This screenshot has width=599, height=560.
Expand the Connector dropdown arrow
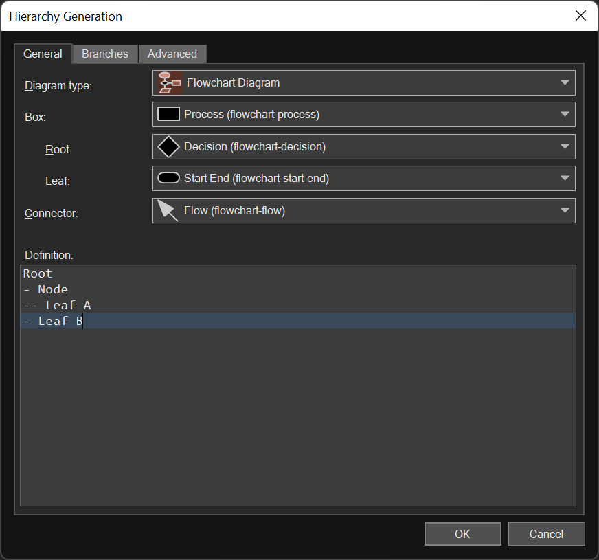click(565, 210)
